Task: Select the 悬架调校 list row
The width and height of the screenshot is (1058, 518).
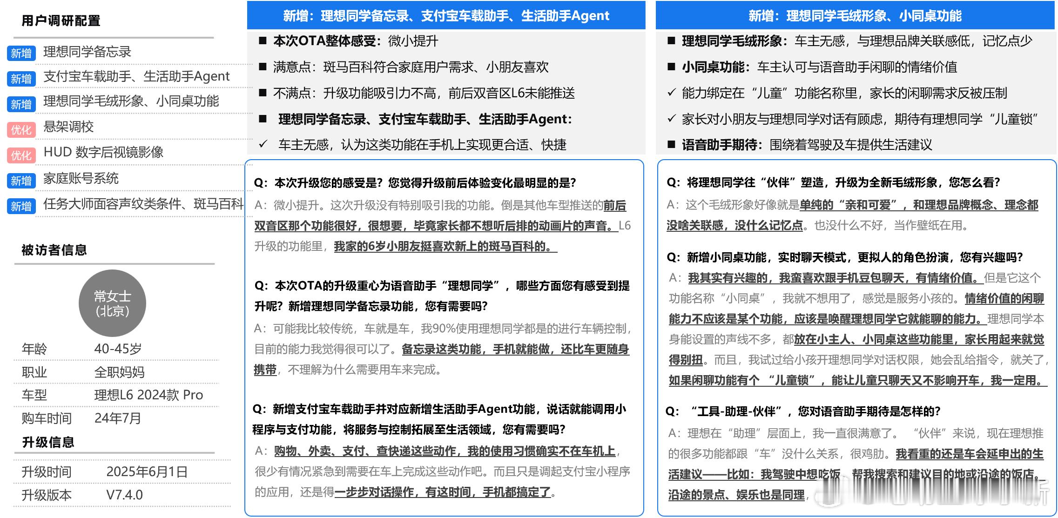Action: 68,127
